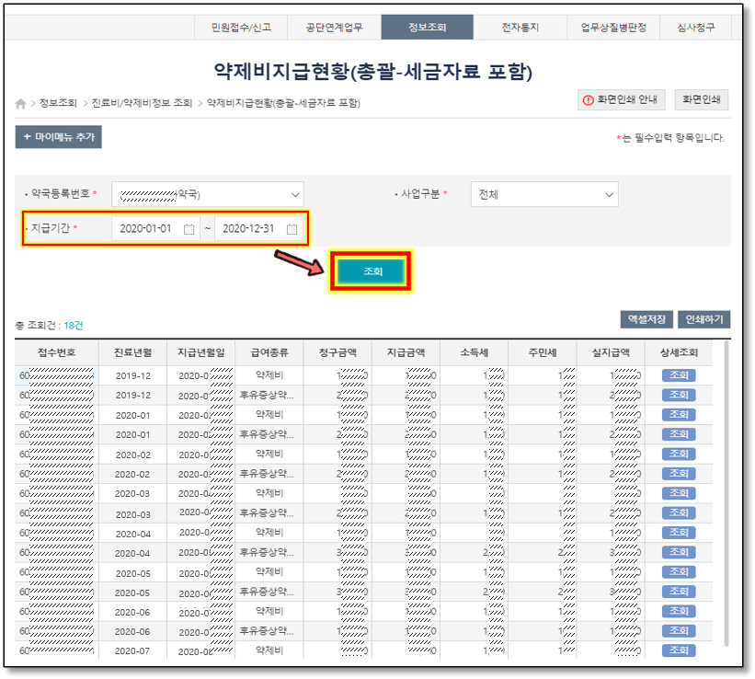Screen dimensions: 755x679
Task: Click 조회 detail button in first row
Action: click(679, 375)
